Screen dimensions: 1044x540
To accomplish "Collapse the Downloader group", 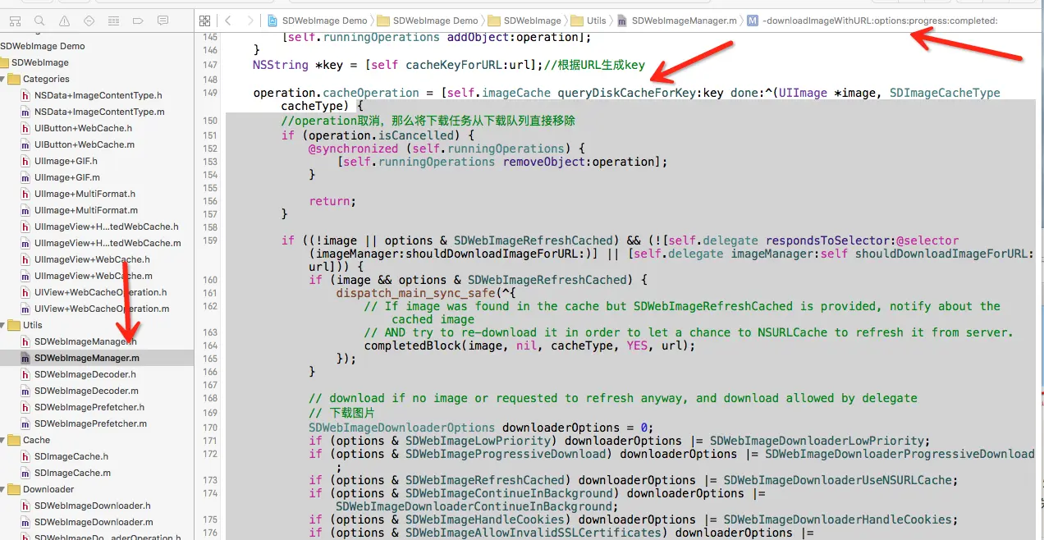I will point(3,489).
